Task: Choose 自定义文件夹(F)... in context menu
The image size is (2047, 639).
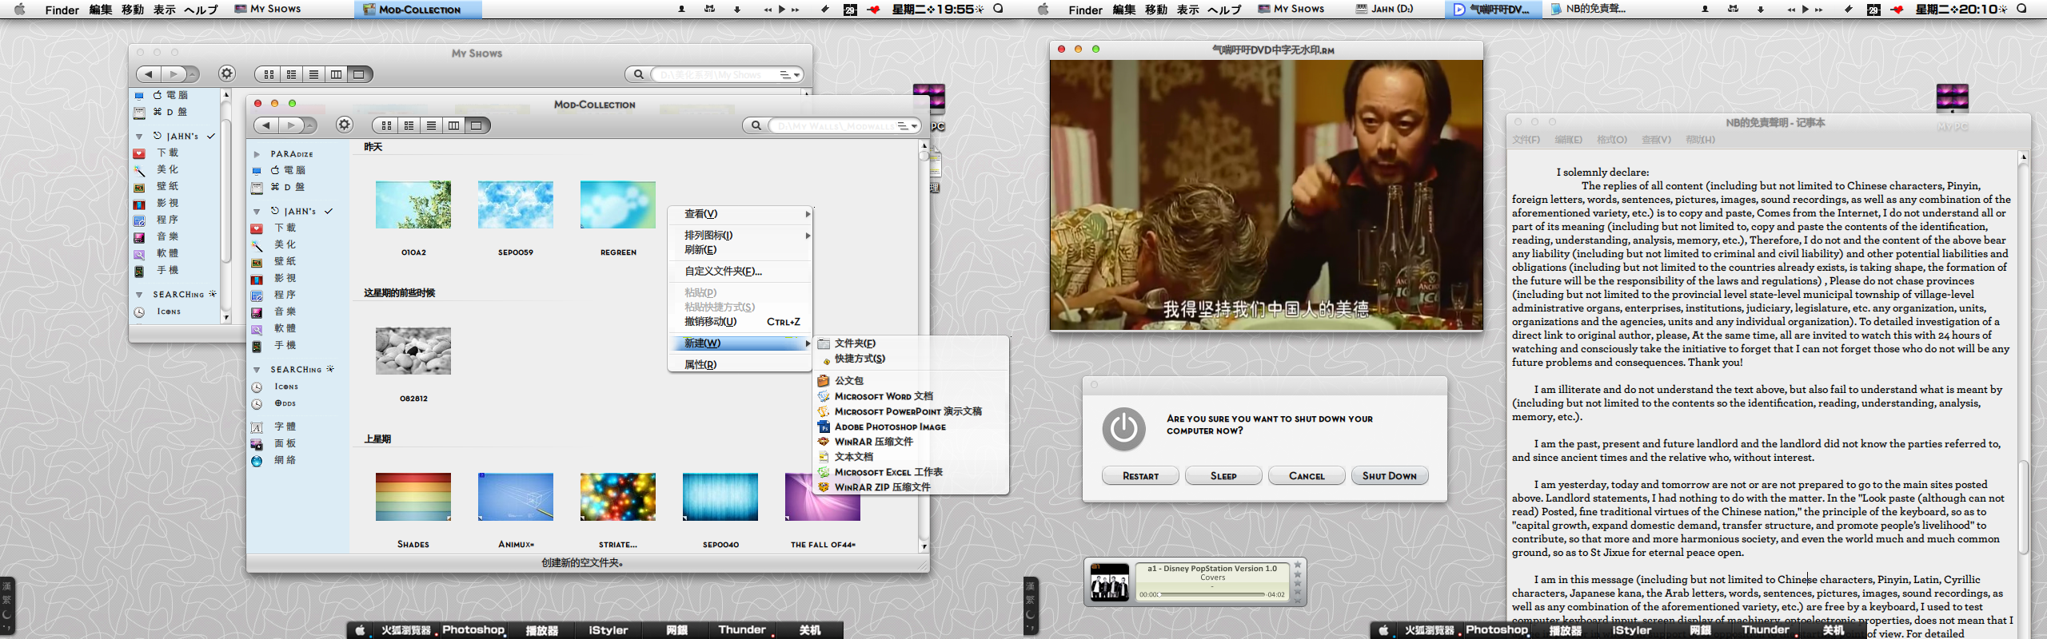Action: pyautogui.click(x=740, y=272)
